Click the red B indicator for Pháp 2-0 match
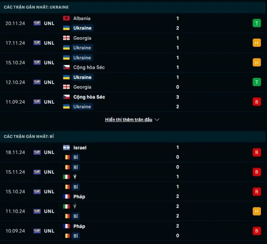This screenshot has height=244, width=267. (257, 231)
